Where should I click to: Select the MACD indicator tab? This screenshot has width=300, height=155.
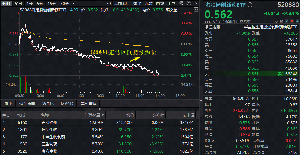pos(67,104)
